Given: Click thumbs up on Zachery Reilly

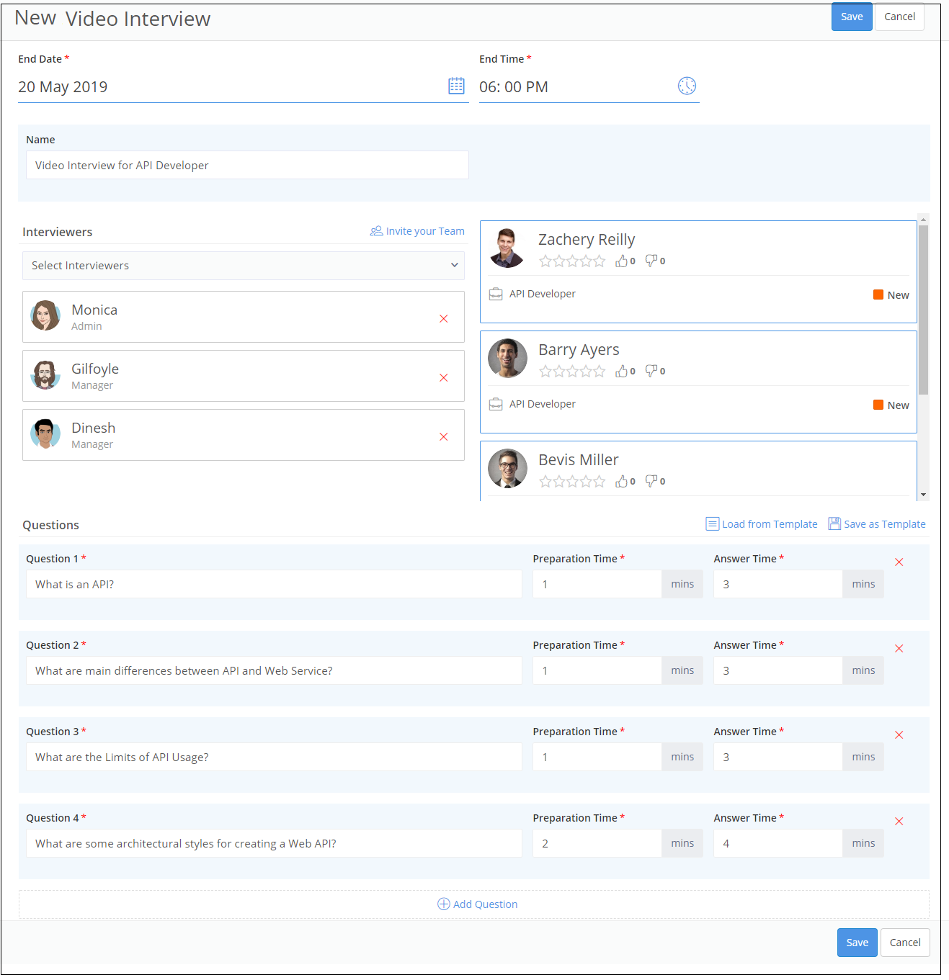Looking at the screenshot, I should (x=621, y=261).
